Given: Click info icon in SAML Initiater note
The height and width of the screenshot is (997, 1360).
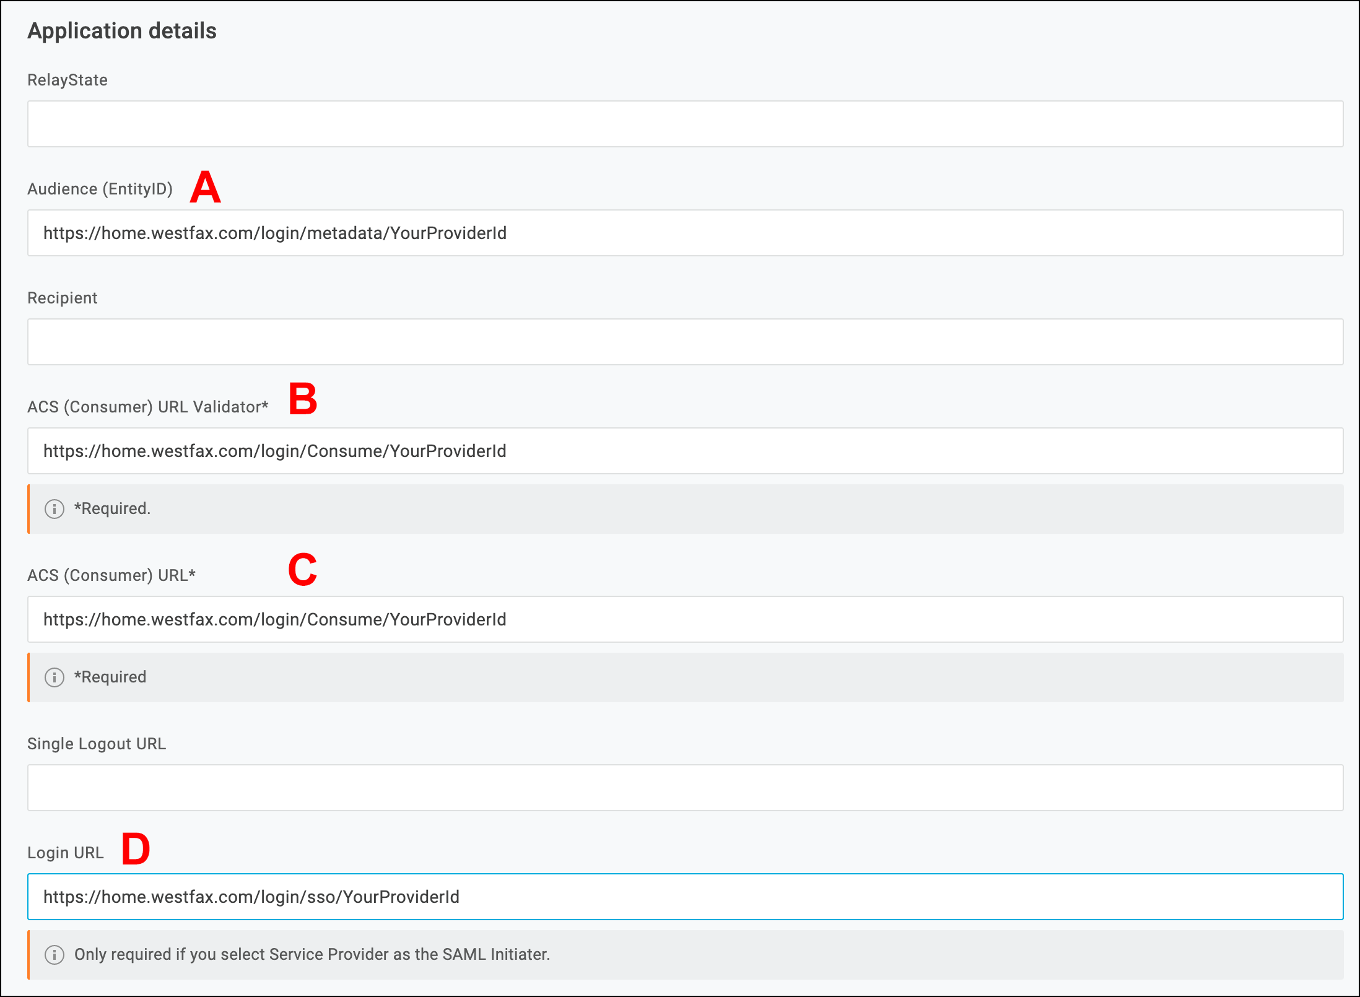Looking at the screenshot, I should point(54,955).
